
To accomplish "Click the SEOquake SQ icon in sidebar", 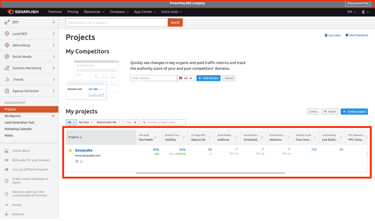I will 7,160.
